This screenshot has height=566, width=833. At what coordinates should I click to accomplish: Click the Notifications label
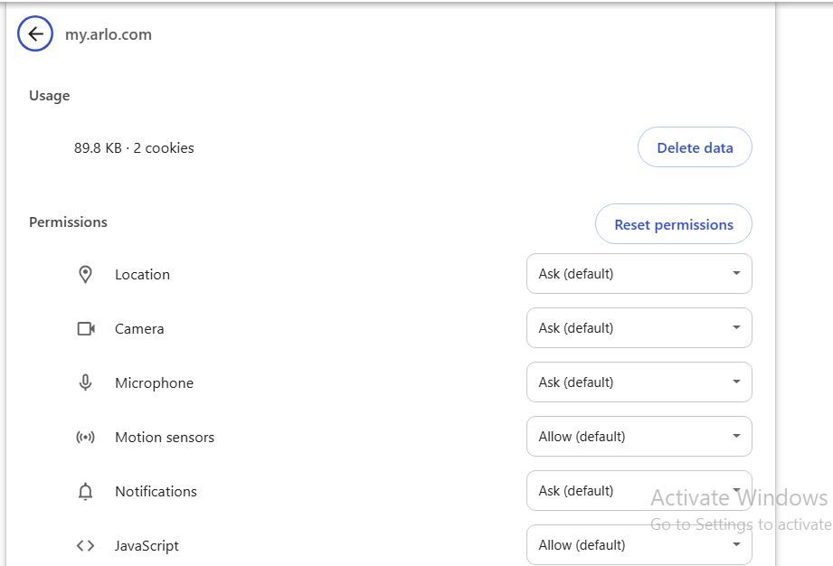pyautogui.click(x=156, y=491)
